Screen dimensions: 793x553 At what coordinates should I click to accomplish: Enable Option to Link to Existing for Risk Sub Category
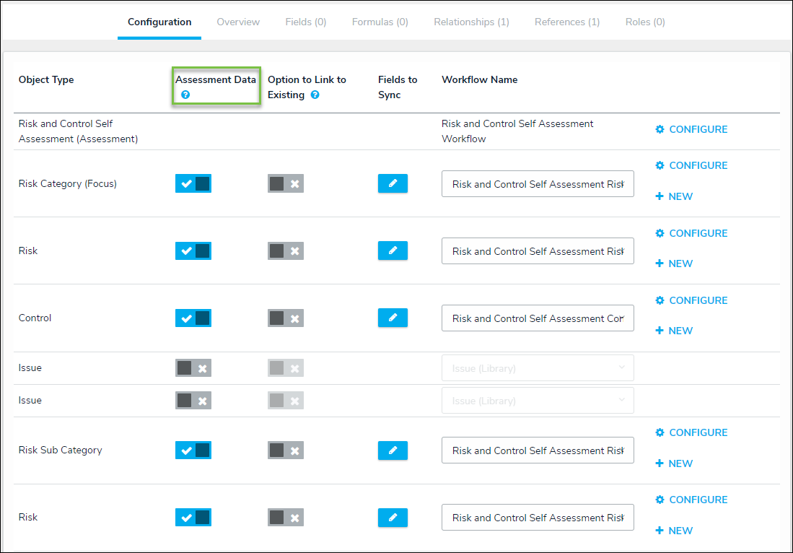(x=286, y=450)
